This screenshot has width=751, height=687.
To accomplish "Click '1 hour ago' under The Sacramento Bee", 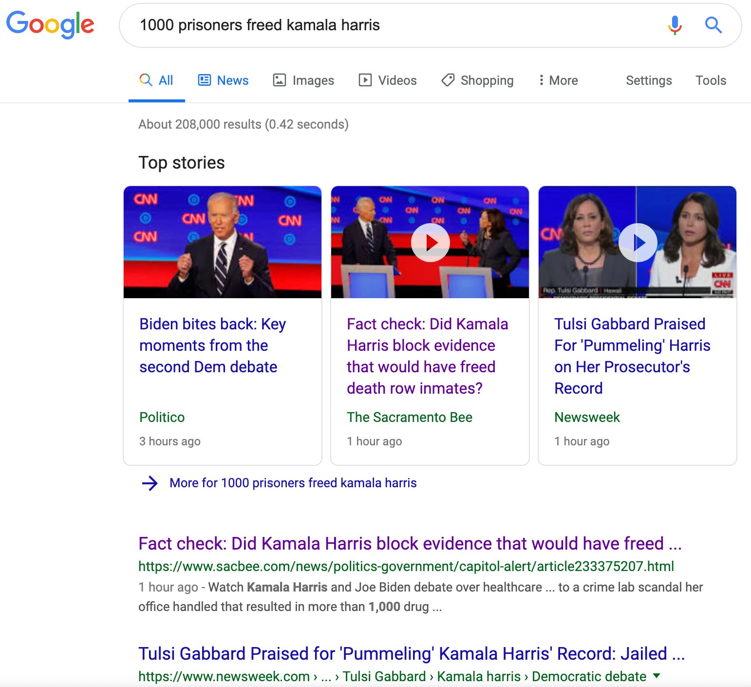I will (375, 441).
